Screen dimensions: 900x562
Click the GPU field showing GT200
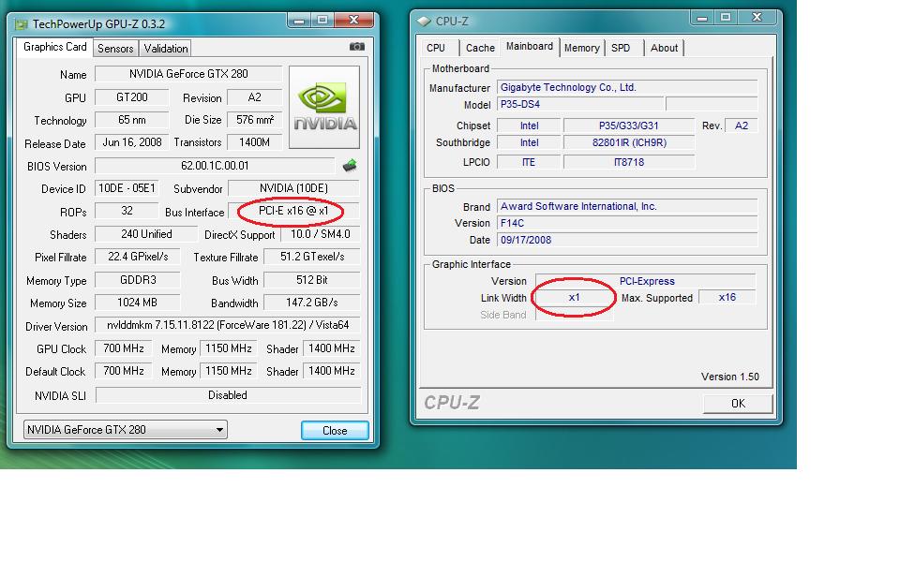click(x=131, y=97)
